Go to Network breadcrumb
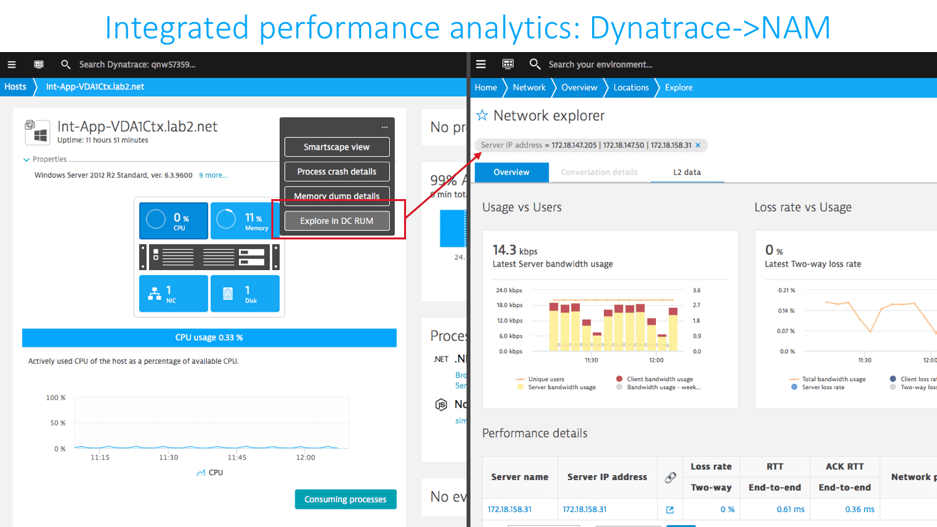 [529, 87]
